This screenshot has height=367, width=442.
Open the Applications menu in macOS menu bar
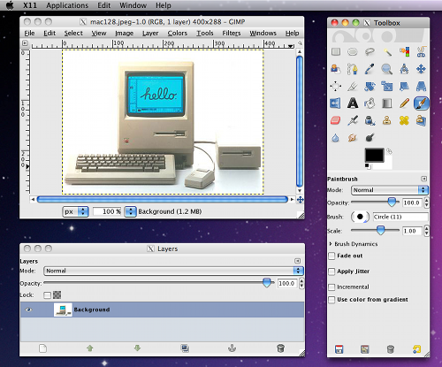[67, 5]
